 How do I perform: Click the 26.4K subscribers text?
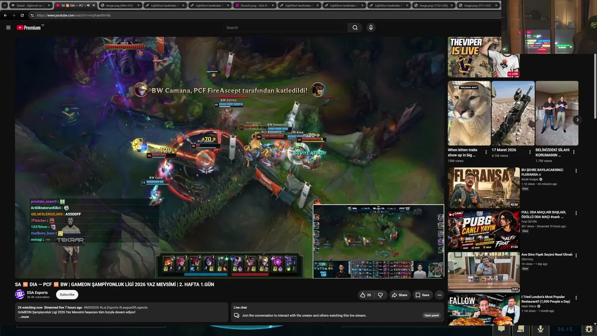point(38,297)
